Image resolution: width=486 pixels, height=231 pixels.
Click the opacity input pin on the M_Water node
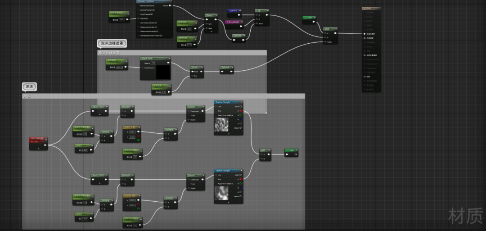coord(364,38)
